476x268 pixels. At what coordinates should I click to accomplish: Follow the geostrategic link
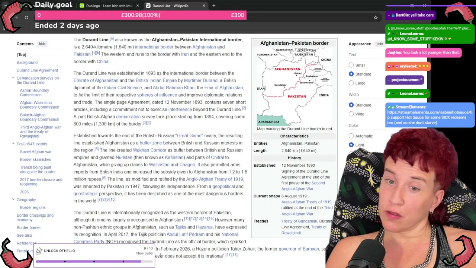coord(86,194)
